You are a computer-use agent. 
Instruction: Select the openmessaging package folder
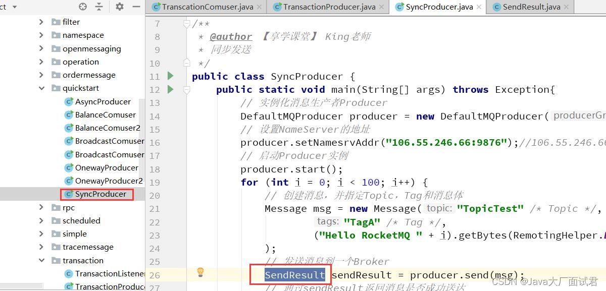[x=86, y=48]
